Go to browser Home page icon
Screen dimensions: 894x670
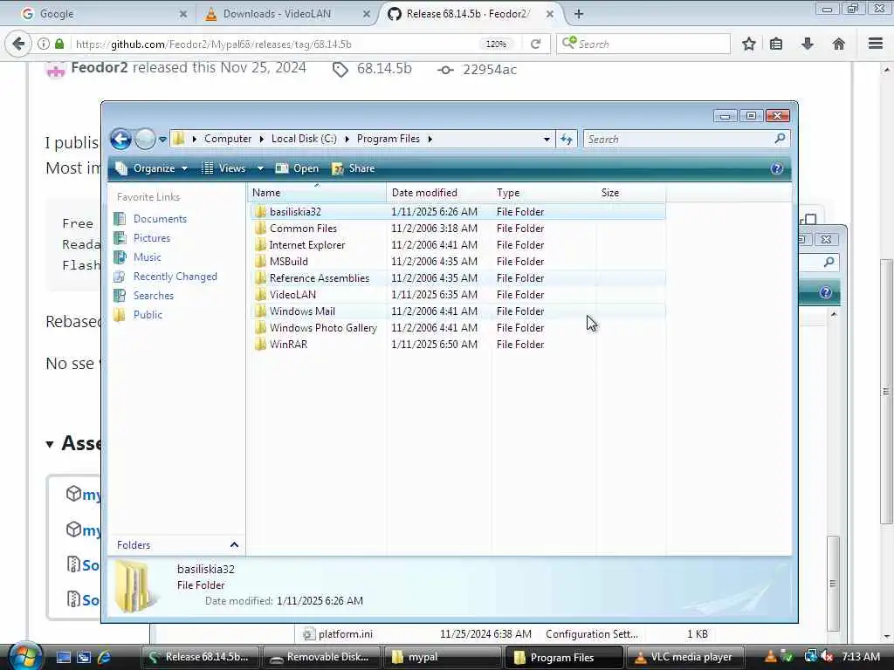(x=839, y=44)
